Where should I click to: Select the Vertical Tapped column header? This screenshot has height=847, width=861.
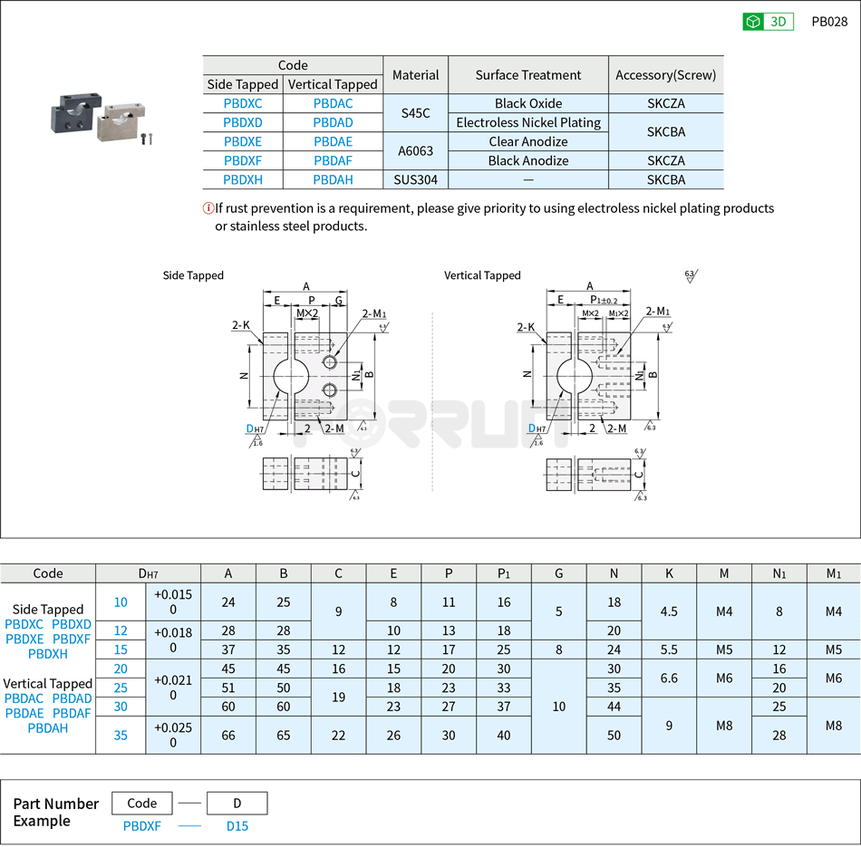[x=332, y=84]
